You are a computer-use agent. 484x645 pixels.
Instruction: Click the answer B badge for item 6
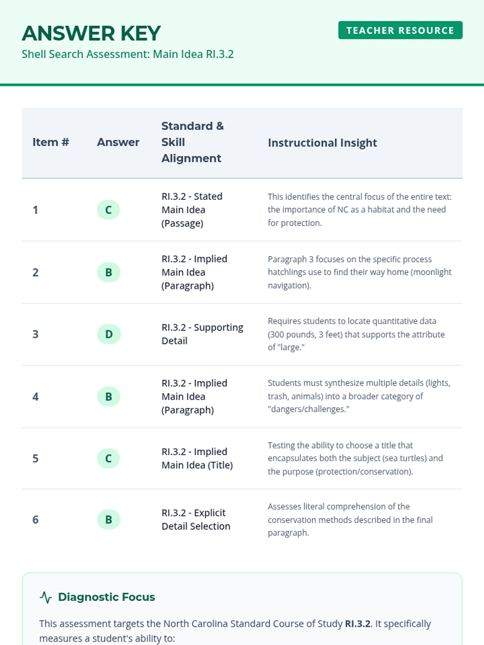click(x=108, y=520)
